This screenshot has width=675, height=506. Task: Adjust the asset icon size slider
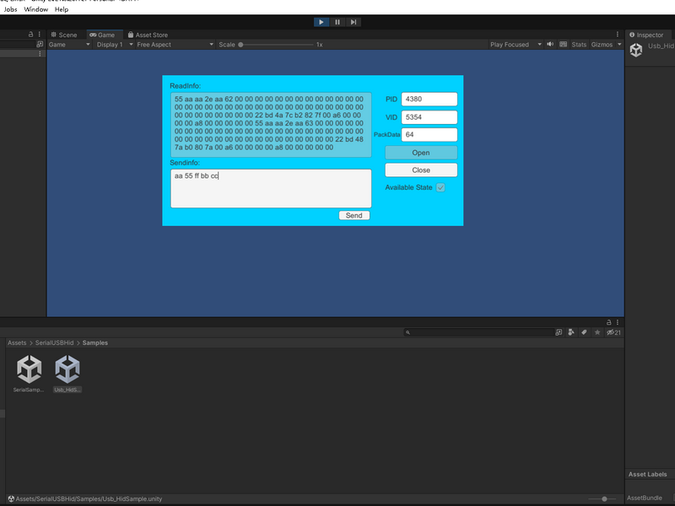602,498
